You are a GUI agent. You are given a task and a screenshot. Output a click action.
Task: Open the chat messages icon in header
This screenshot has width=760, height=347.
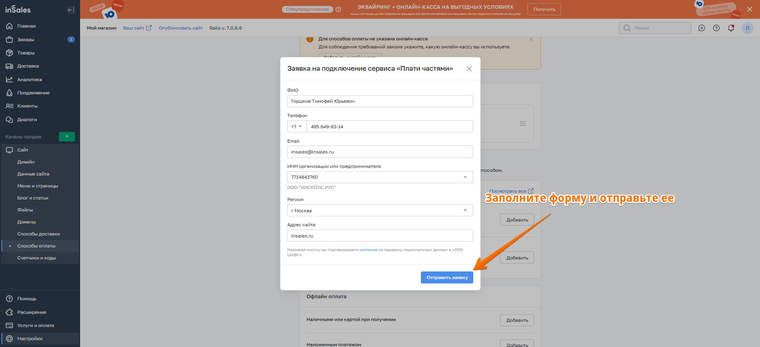tap(702, 28)
